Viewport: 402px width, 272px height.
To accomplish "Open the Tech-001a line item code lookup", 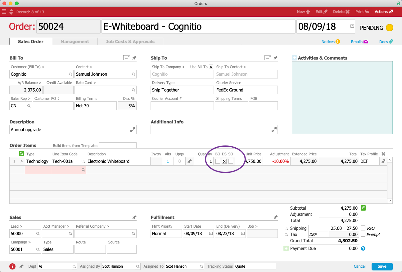I will pyautogui.click(x=83, y=162).
